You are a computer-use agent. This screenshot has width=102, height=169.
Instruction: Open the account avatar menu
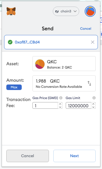point(90,11)
